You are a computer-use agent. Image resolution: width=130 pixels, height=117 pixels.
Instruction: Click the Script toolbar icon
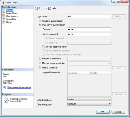(x=37, y=8)
